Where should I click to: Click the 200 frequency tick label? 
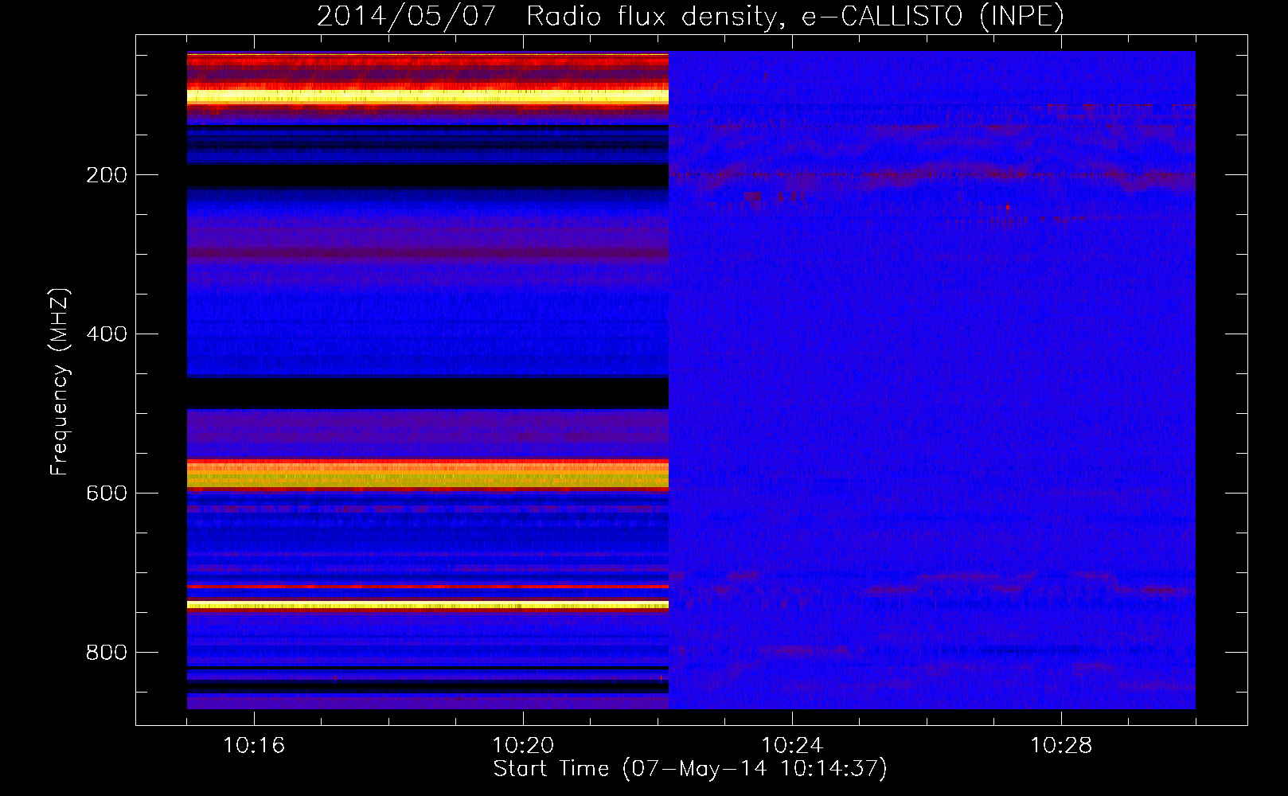pyautogui.click(x=107, y=175)
